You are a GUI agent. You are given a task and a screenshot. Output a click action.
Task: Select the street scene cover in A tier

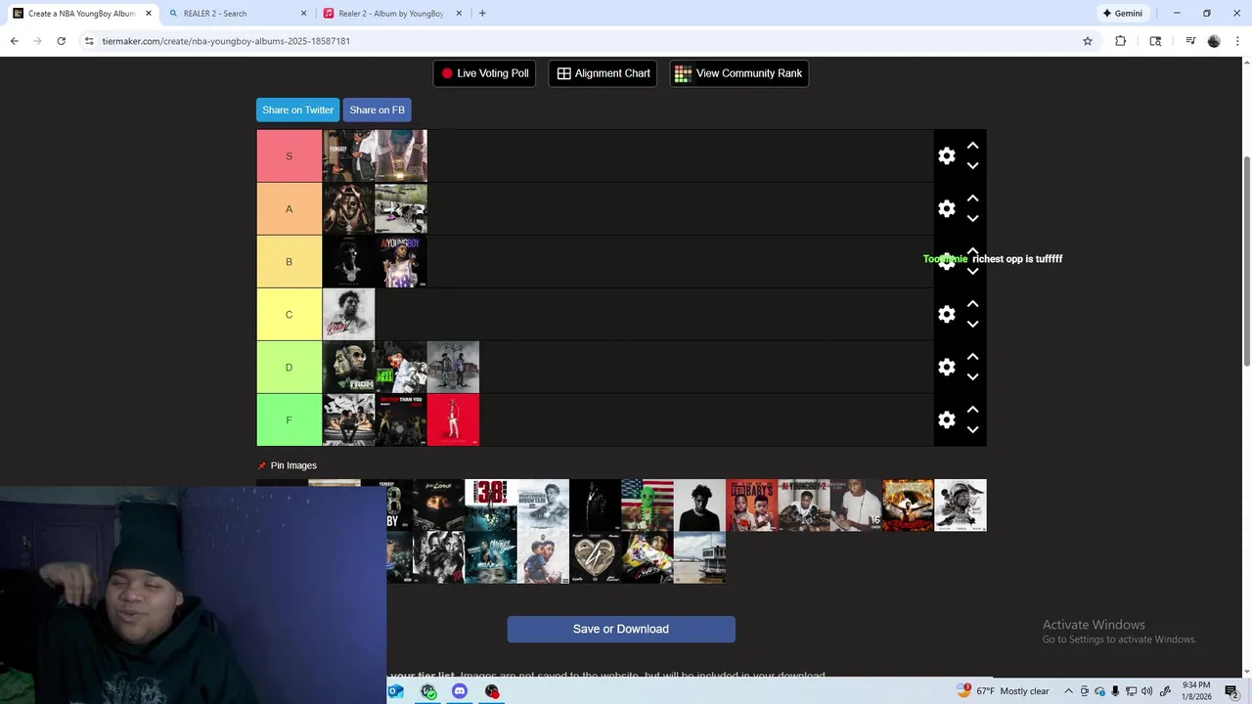[x=401, y=209]
